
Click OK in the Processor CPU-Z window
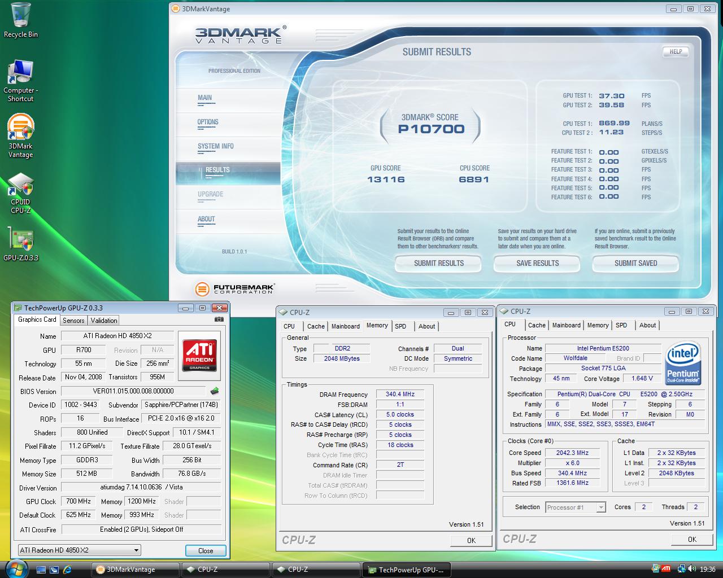(x=692, y=540)
